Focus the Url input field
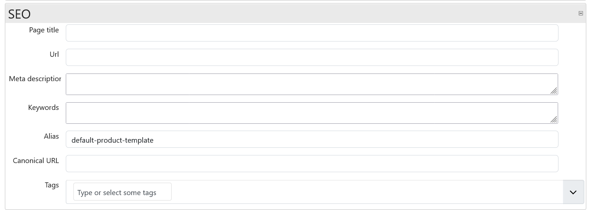Image resolution: width=589 pixels, height=210 pixels. click(x=312, y=58)
